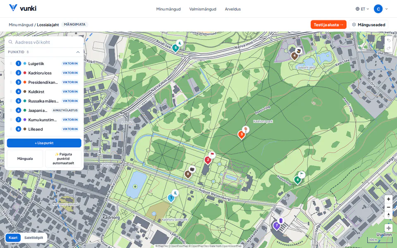Zoom out on the map

click(x=388, y=207)
